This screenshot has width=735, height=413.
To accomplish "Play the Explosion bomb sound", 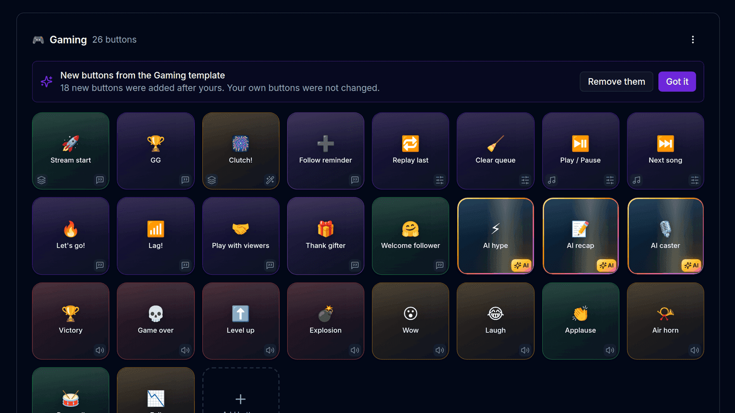I will click(x=325, y=321).
